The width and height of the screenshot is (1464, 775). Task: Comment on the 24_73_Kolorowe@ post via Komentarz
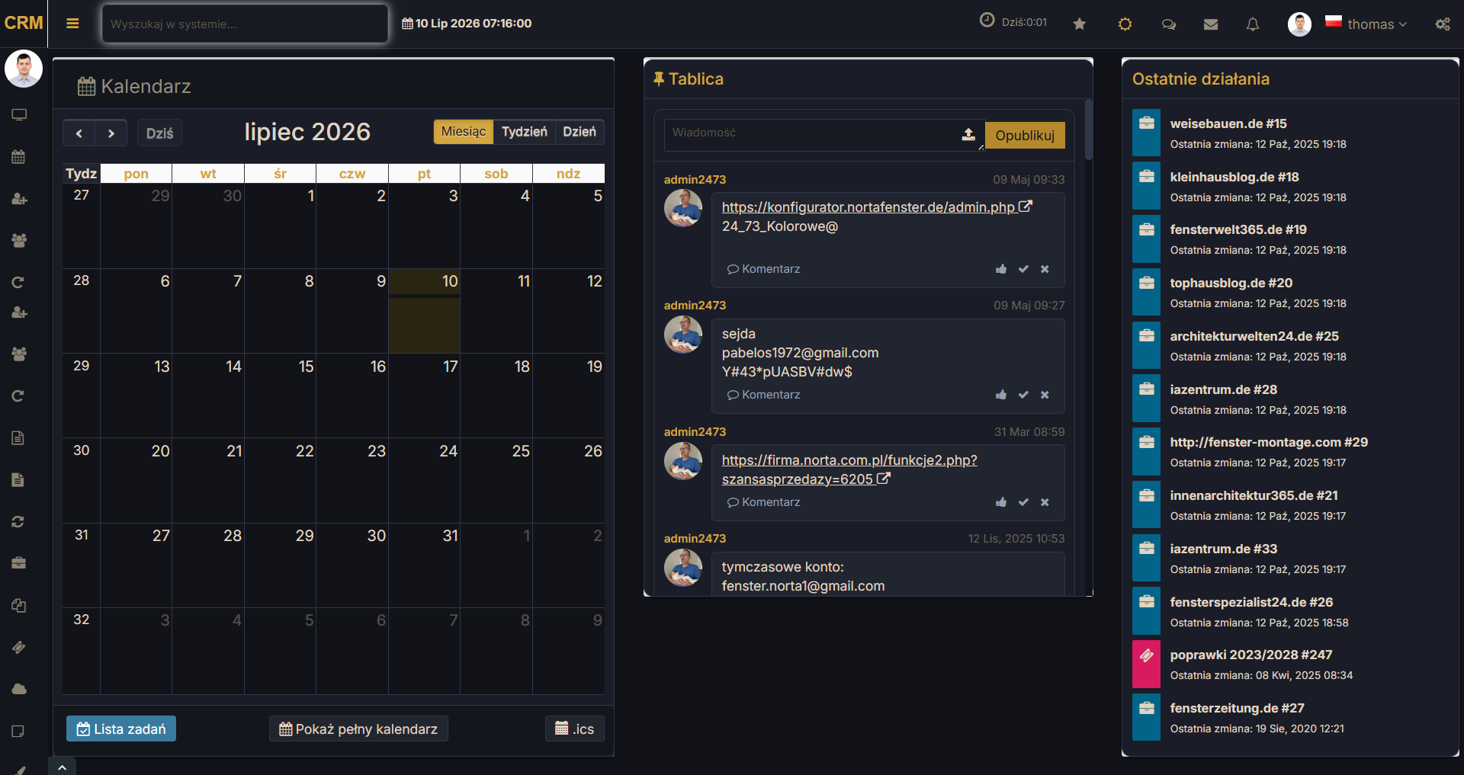(x=763, y=269)
